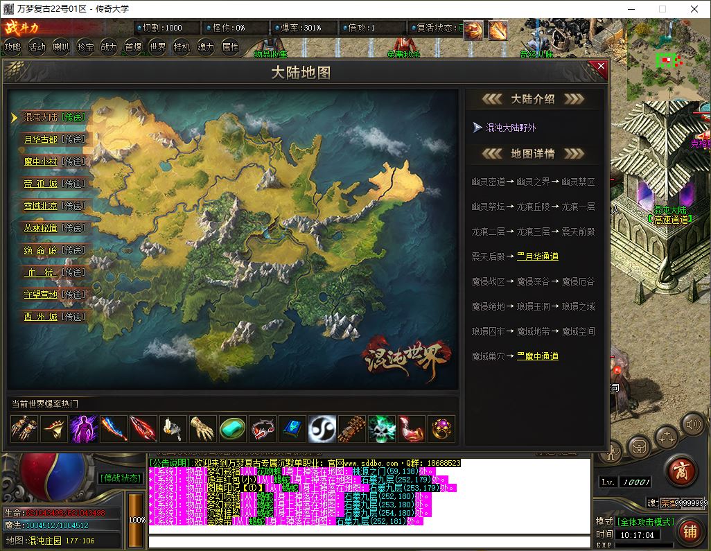Open the red 铺 shop button
The height and width of the screenshot is (551, 711).
690,532
